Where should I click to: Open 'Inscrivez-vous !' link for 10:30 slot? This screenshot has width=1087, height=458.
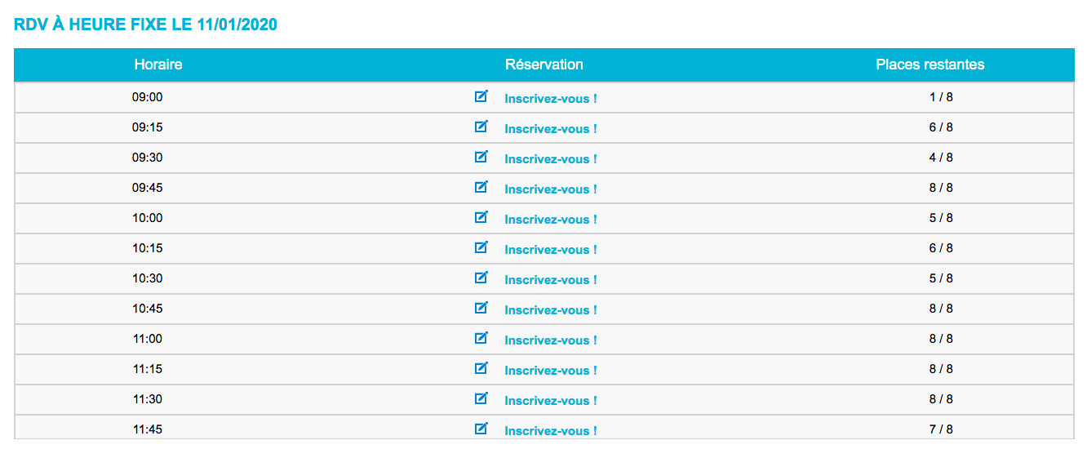pos(551,280)
